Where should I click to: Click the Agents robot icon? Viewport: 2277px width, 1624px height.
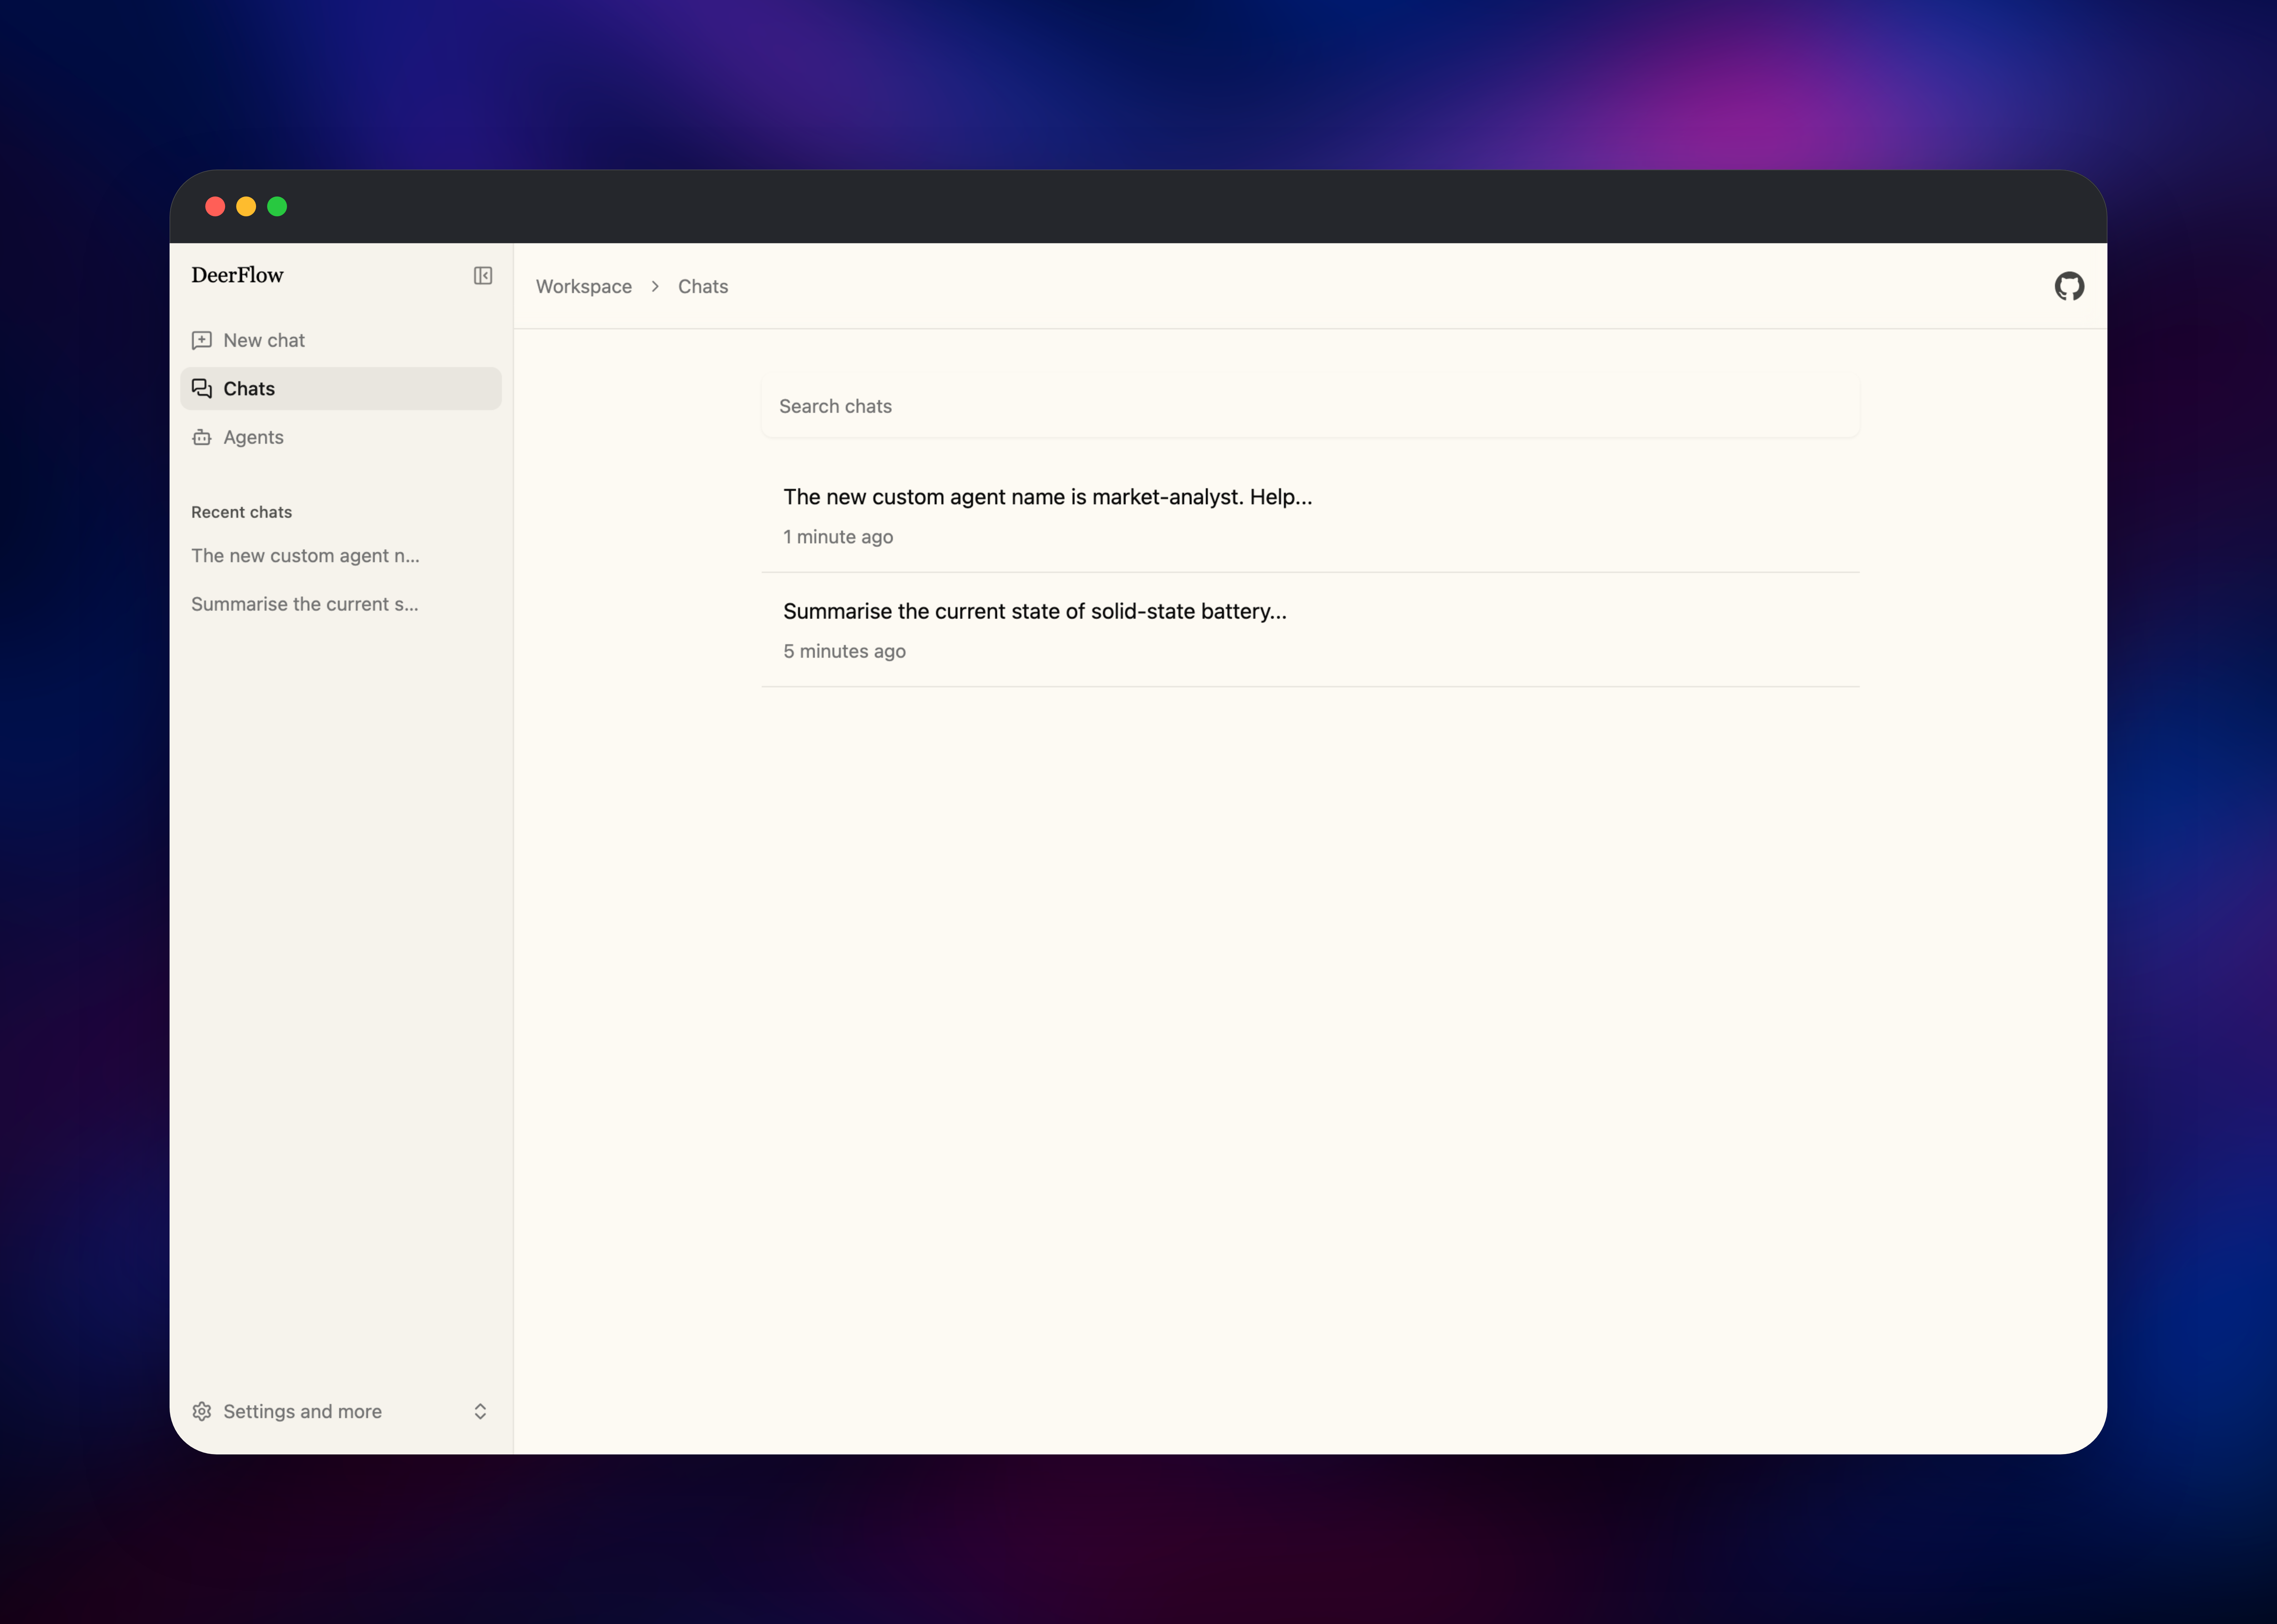202,437
